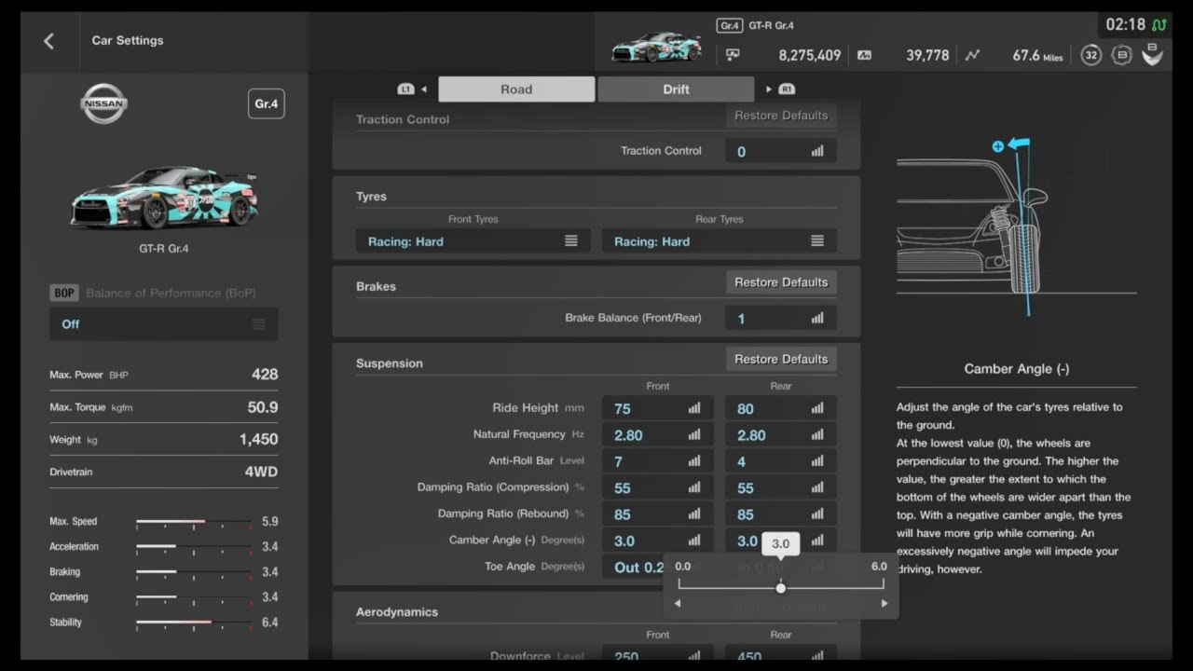Click the B licence badge icon
1193x671 pixels.
coord(1122,56)
